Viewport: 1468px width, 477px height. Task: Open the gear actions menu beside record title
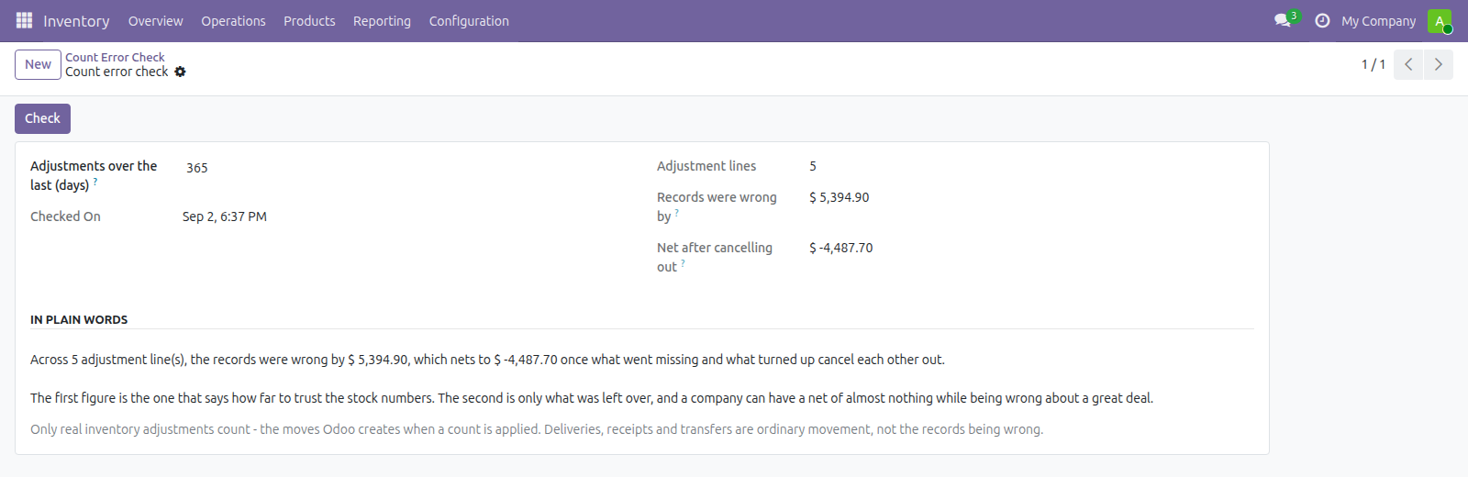click(x=180, y=72)
